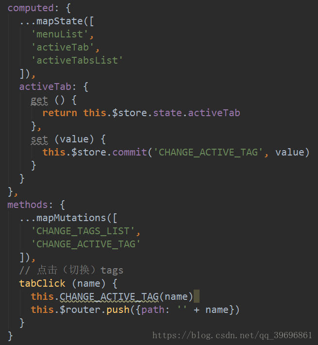Click the 'CHANGE_TAGS_LIST' string
Screen dimensions: 318x345
(x=83, y=231)
